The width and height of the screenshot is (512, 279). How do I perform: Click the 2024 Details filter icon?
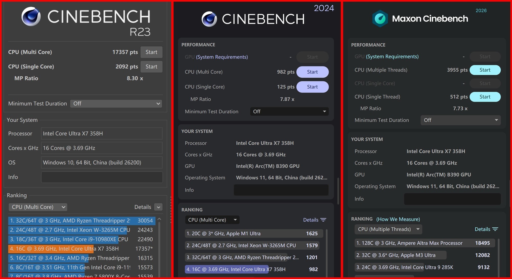pos(323,220)
